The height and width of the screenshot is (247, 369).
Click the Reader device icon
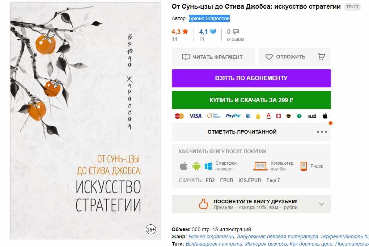304,166
